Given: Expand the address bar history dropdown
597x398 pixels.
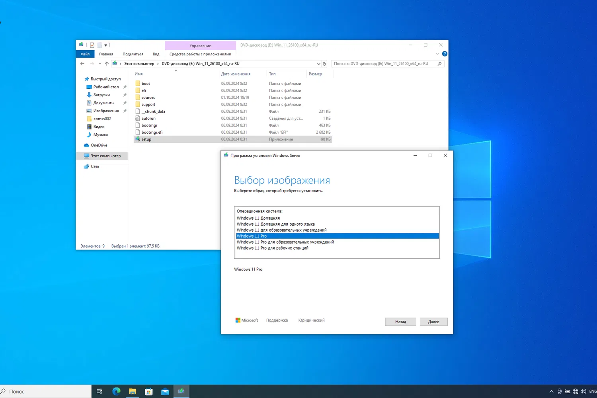Looking at the screenshot, I should tap(318, 64).
